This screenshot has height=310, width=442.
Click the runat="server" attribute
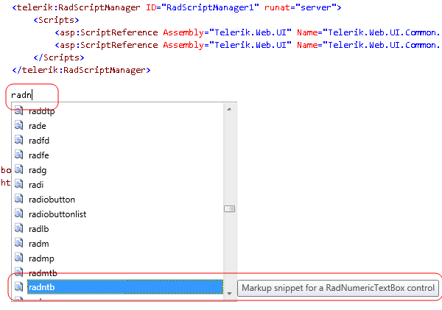pos(300,7)
